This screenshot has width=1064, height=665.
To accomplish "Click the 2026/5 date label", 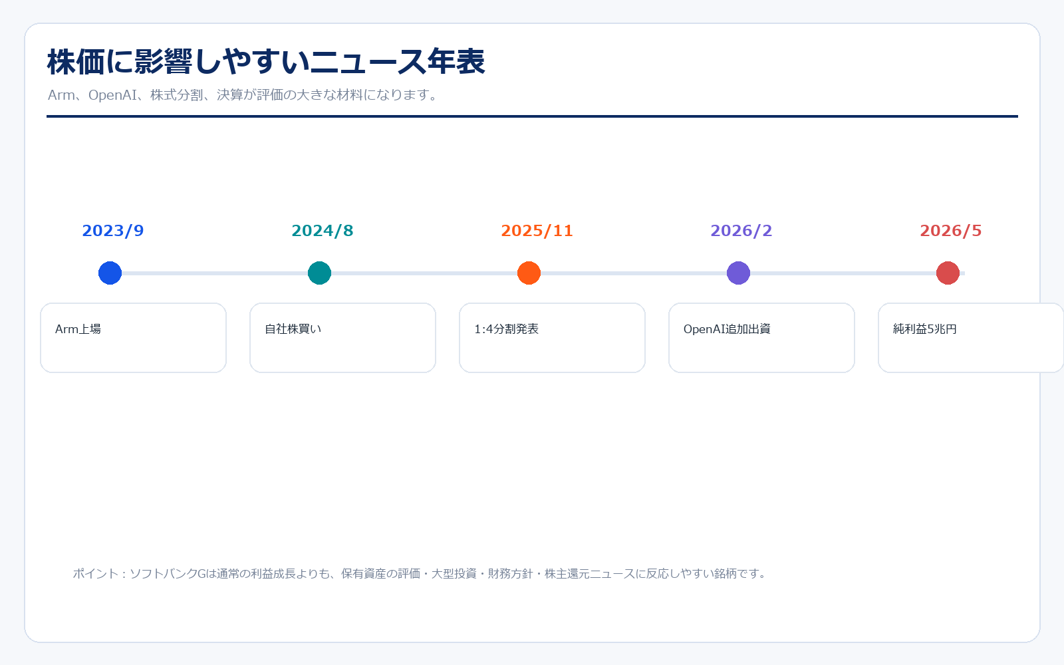I will [951, 231].
